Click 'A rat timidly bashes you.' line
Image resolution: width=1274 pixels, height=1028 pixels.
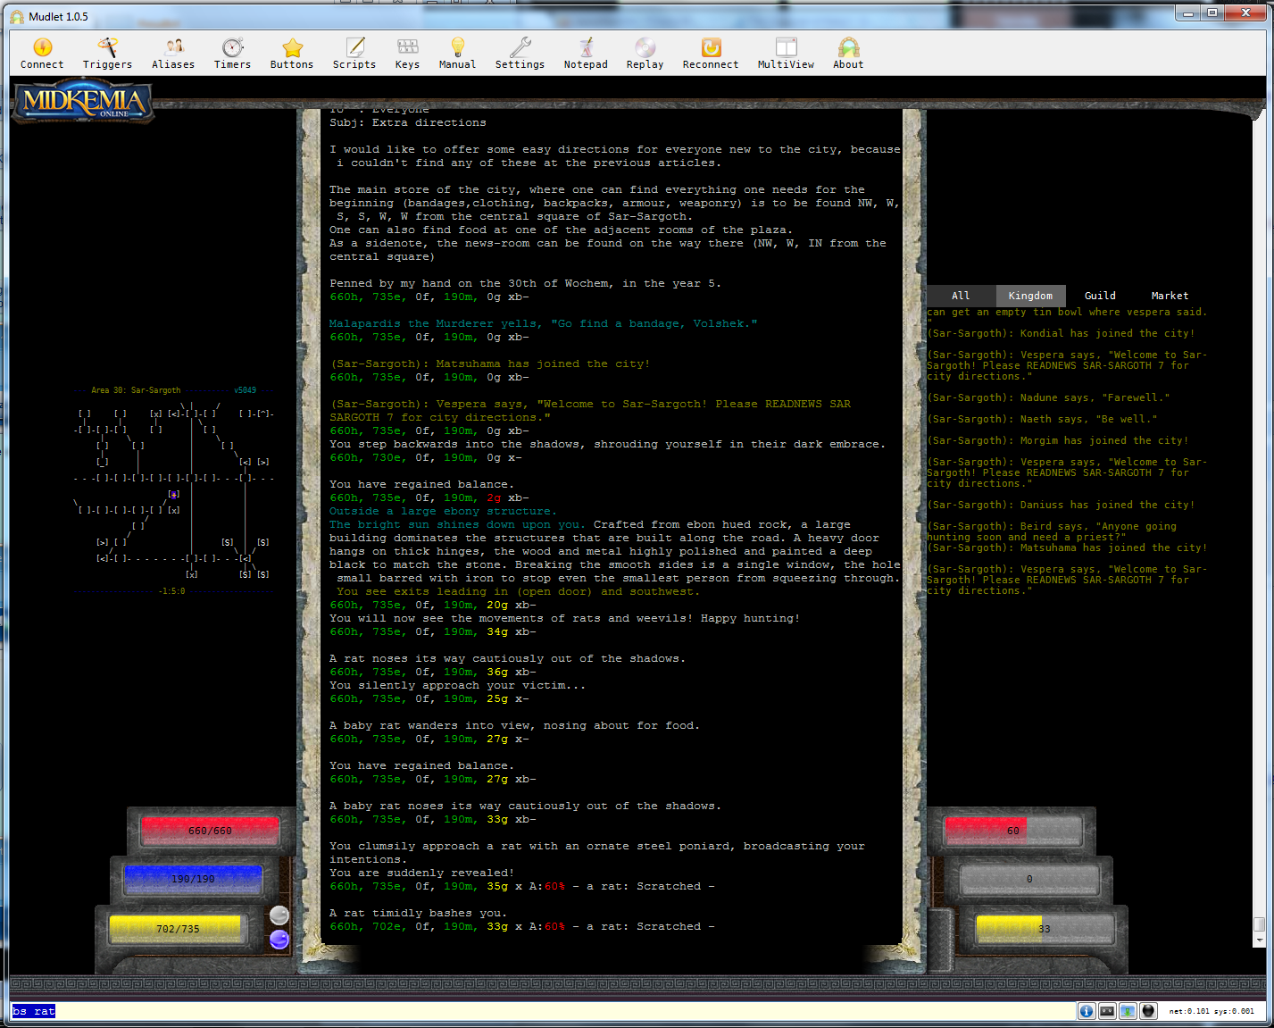click(x=418, y=913)
